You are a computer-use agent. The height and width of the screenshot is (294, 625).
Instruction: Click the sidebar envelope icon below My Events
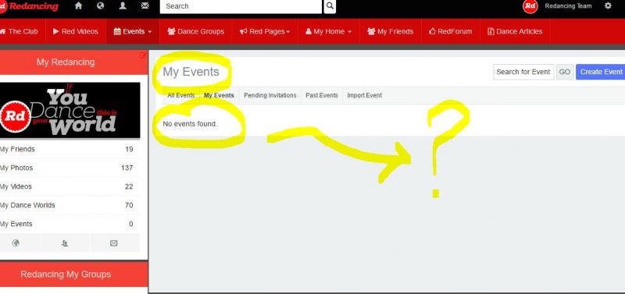(x=114, y=243)
